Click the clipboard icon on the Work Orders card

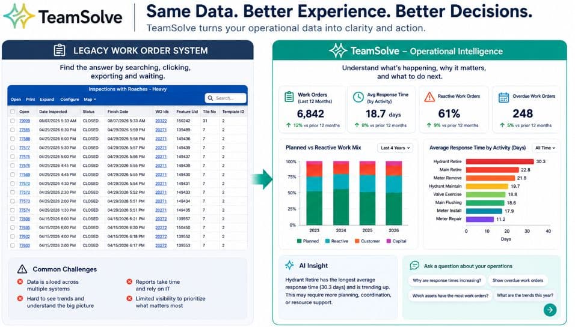289,97
